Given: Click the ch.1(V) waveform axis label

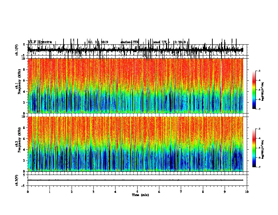Looking at the screenshot, I should click(17, 50).
